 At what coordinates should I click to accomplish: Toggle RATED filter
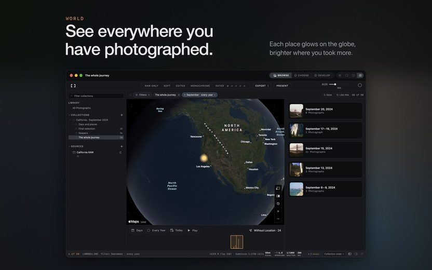(x=220, y=86)
